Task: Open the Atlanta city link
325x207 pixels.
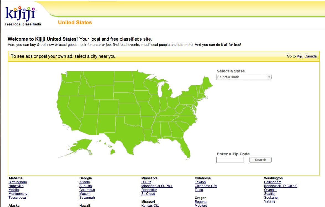Action: click(x=85, y=182)
